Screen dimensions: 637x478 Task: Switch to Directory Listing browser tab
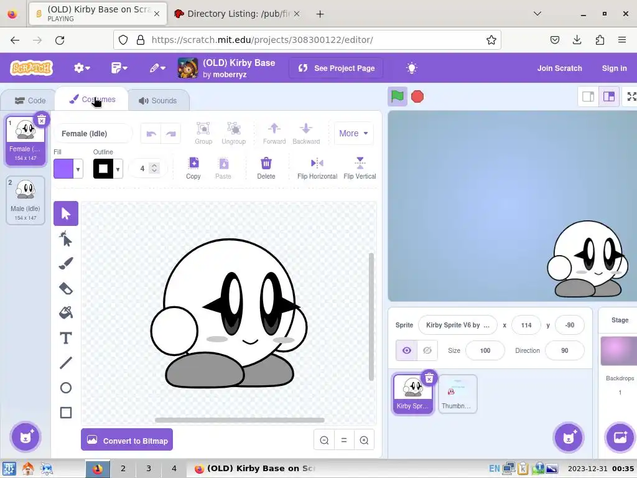click(x=237, y=14)
